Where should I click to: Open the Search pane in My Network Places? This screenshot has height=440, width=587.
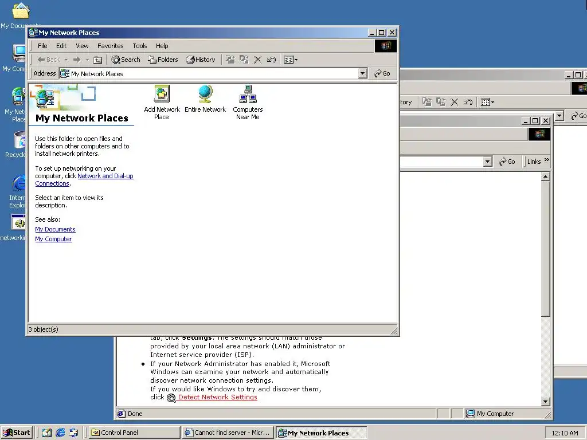tap(126, 60)
